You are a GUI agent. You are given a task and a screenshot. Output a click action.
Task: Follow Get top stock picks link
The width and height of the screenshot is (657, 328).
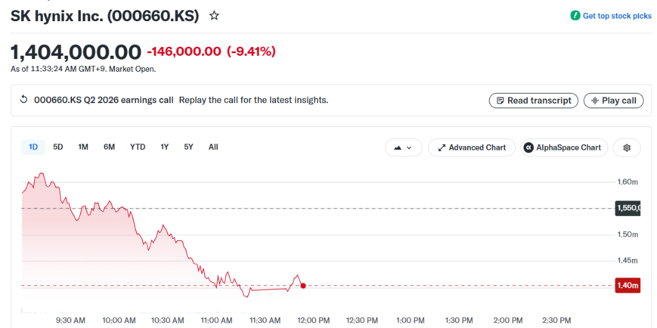click(x=617, y=16)
